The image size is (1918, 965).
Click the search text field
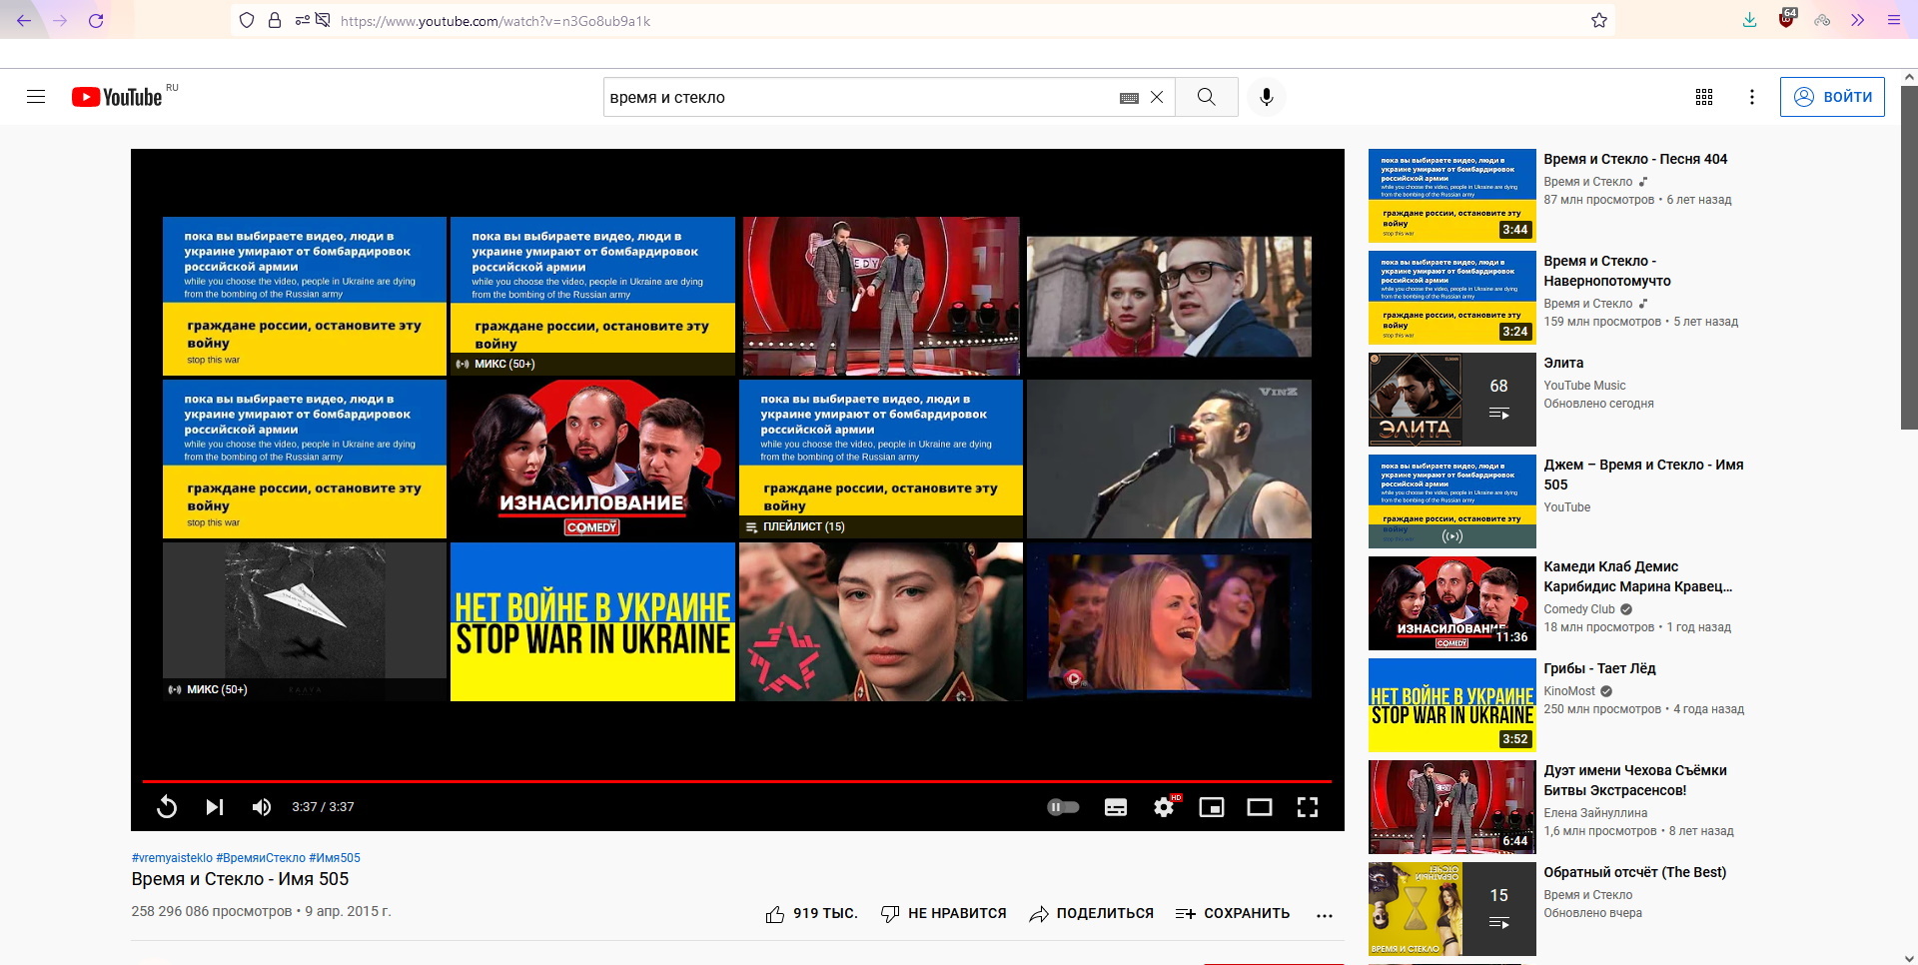[859, 97]
